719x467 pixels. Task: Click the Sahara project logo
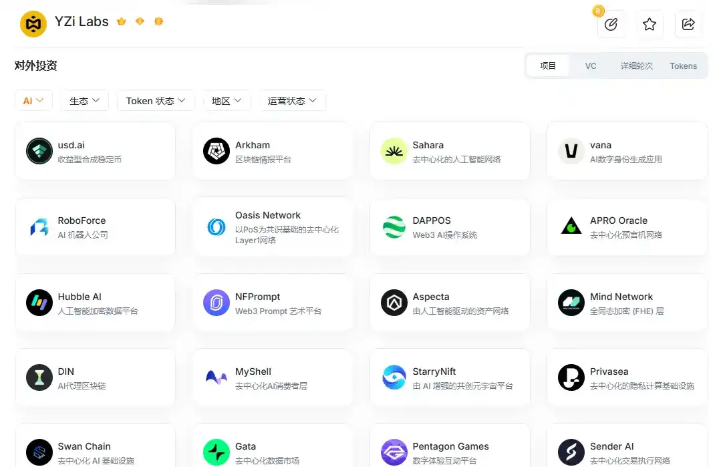pyautogui.click(x=393, y=151)
